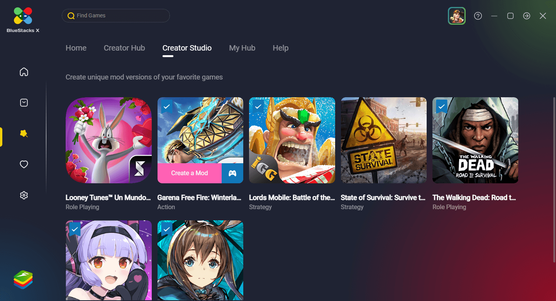Open the settings gear in sidebar
Screen dimensions: 556x301
(24, 195)
